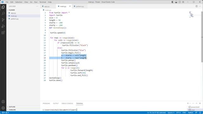This screenshot has width=203, height=114.
Task: Open the Explorer view in activity bar
Action: point(3,7)
